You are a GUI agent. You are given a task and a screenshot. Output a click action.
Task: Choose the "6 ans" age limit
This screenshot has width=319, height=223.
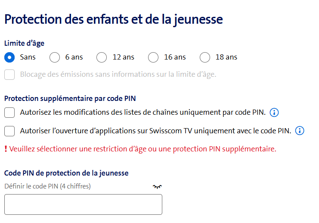coord(55,57)
